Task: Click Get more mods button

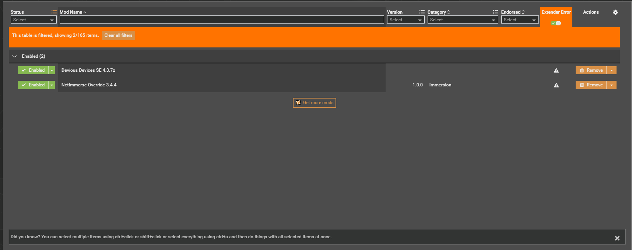Action: click(314, 103)
